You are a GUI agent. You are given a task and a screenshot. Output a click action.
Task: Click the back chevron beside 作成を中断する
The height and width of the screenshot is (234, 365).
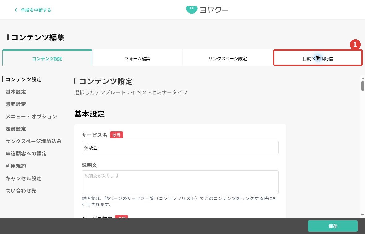pyautogui.click(x=16, y=10)
